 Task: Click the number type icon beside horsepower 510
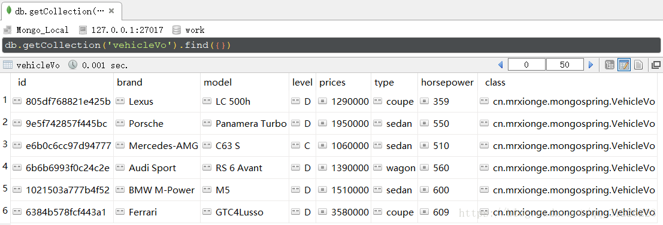[424, 145]
